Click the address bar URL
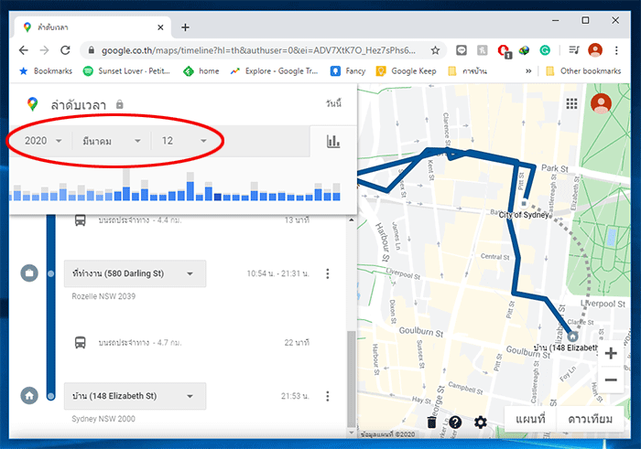The image size is (641, 449). click(x=258, y=50)
